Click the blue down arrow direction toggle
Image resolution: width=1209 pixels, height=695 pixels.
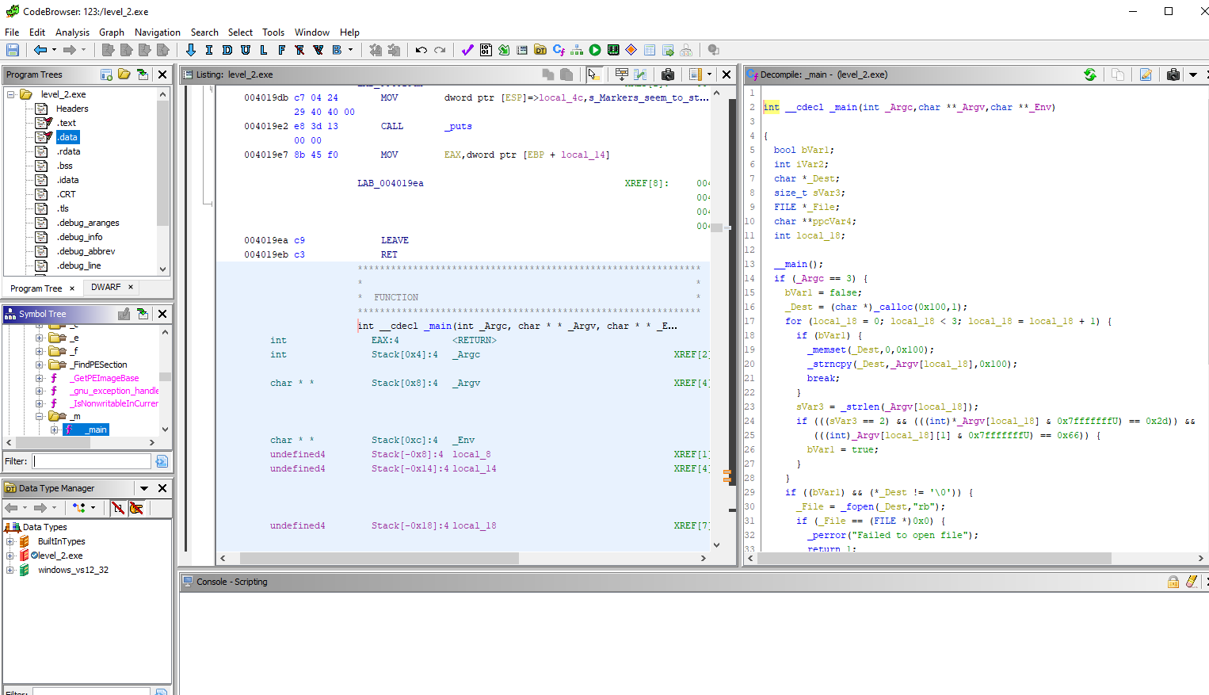(x=191, y=50)
